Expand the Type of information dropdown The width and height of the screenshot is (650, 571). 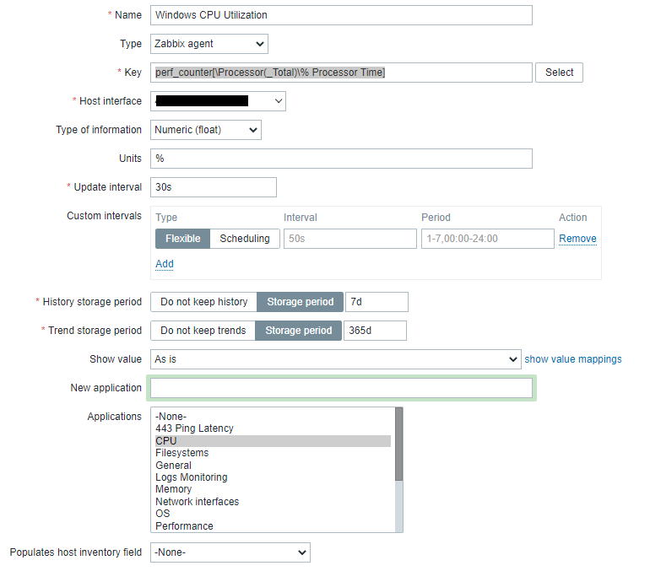pos(206,130)
